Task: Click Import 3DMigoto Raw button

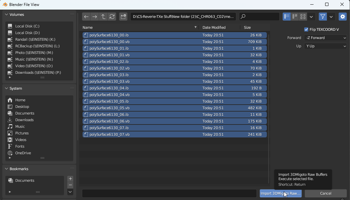Action: coord(281,193)
